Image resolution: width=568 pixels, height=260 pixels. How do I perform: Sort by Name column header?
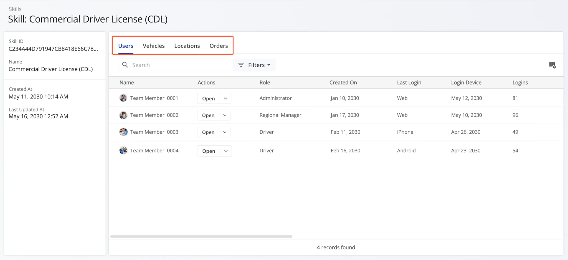pos(127,82)
